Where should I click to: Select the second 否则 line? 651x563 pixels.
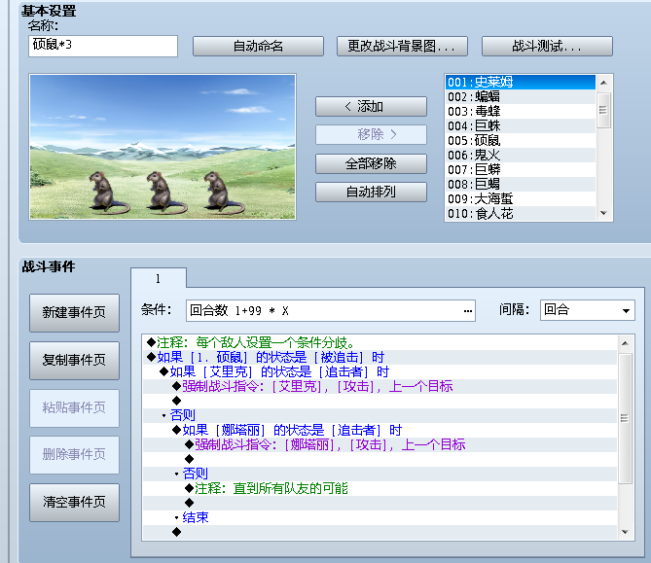tap(380, 474)
